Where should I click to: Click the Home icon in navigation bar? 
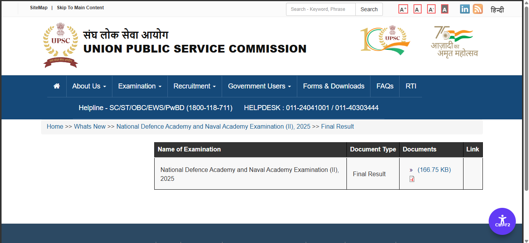click(x=57, y=86)
